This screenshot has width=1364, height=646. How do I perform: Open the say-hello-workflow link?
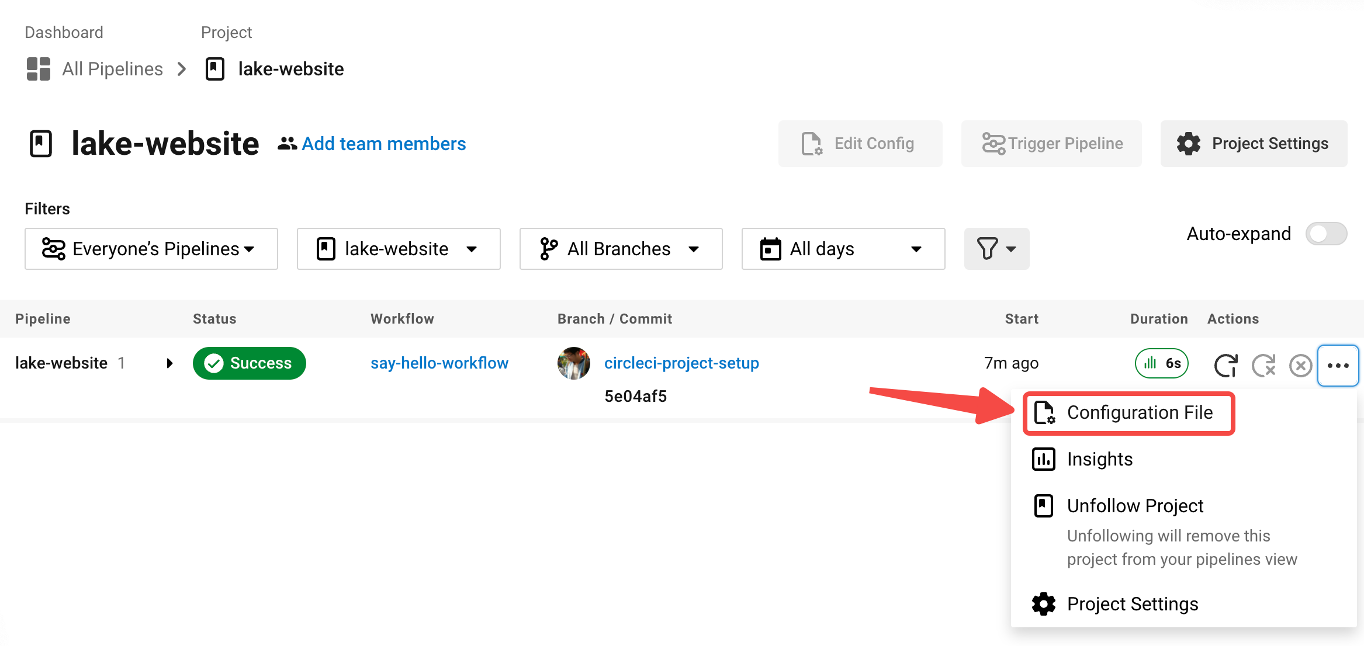(439, 363)
